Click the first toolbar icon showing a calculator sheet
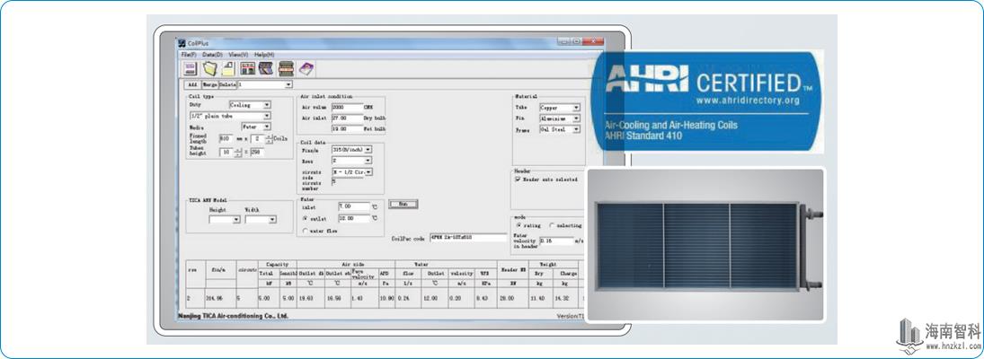The height and width of the screenshot is (359, 984). (190, 69)
